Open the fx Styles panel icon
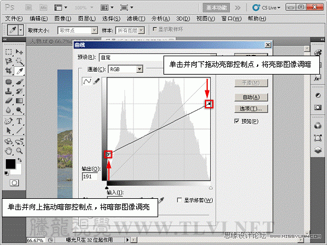This screenshot has height=245, width=327. (x=317, y=79)
